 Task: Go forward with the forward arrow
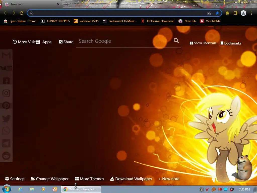14,13
